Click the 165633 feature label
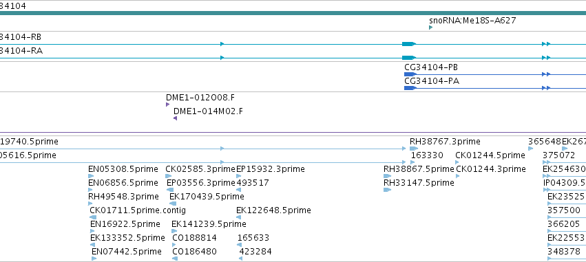Screen dimensions: 586x262 (253, 238)
